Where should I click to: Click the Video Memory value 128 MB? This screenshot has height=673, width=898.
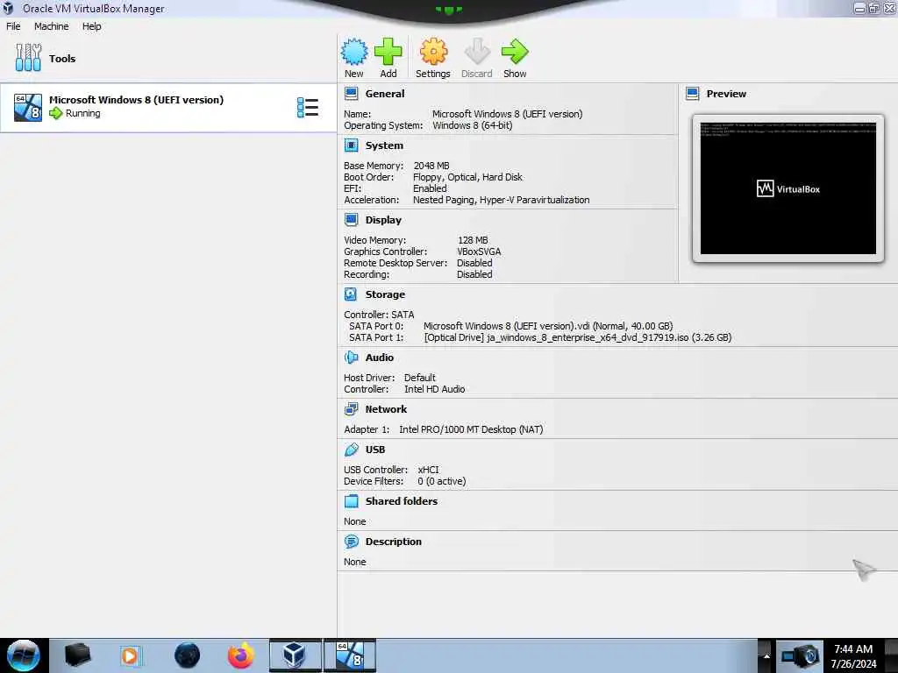tap(473, 240)
